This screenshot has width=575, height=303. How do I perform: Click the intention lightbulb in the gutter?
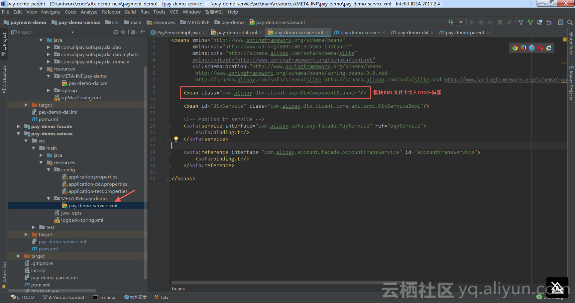pos(176,139)
